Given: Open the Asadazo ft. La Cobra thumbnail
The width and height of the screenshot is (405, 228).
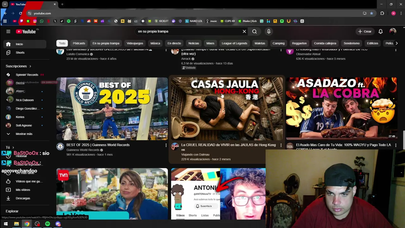Looking at the screenshot, I should tap(341, 109).
